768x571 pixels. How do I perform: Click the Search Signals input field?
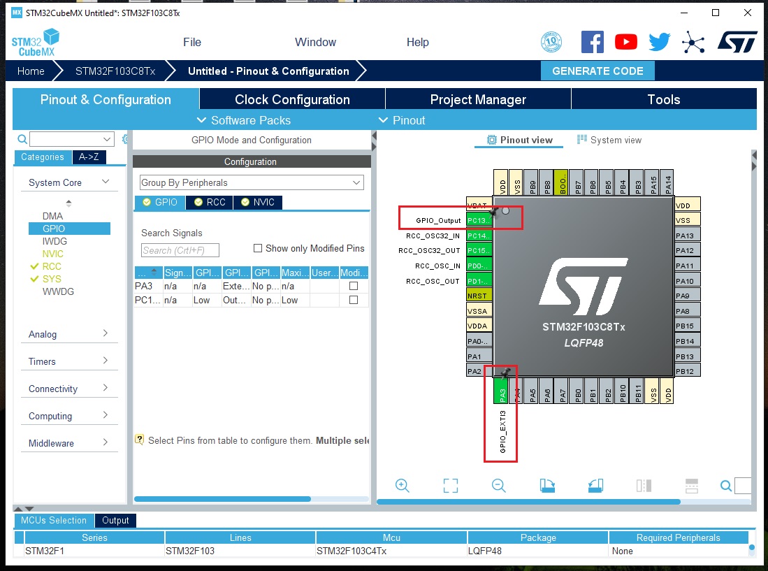[x=180, y=250]
